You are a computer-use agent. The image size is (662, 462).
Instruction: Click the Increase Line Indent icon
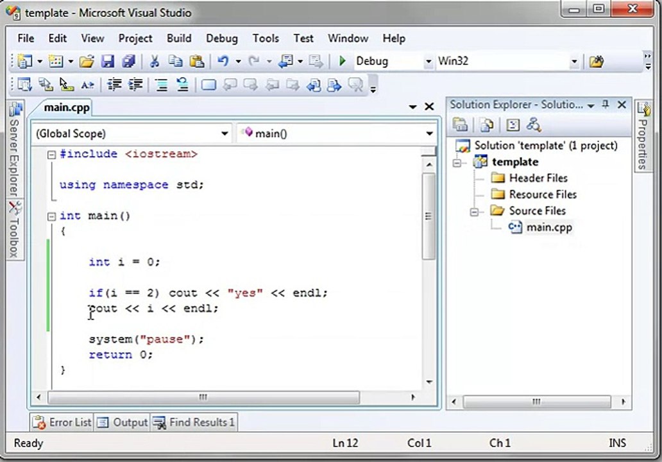point(135,85)
